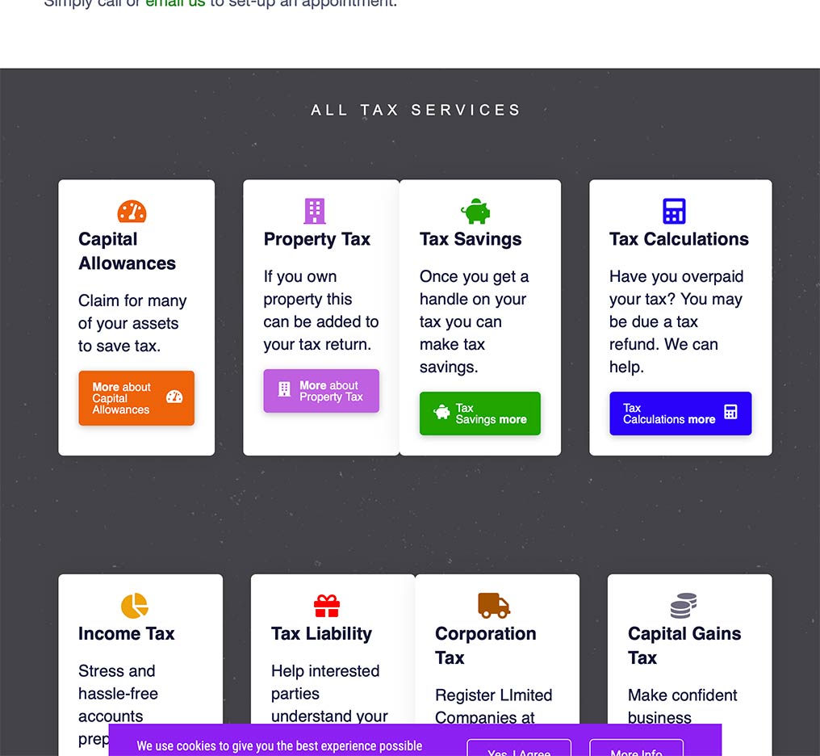Open the green Tax Savings more button
This screenshot has width=820, height=756.
pos(479,414)
